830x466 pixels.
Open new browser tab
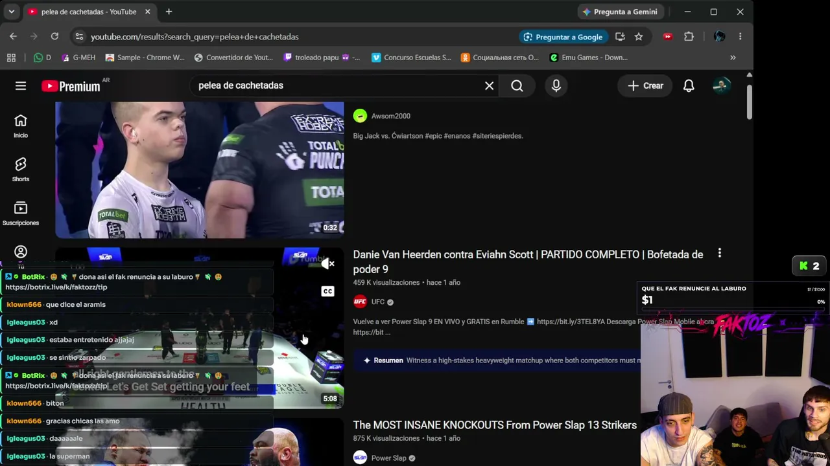pyautogui.click(x=169, y=12)
